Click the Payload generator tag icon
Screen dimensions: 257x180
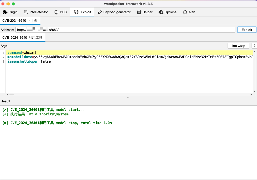tap(100, 12)
